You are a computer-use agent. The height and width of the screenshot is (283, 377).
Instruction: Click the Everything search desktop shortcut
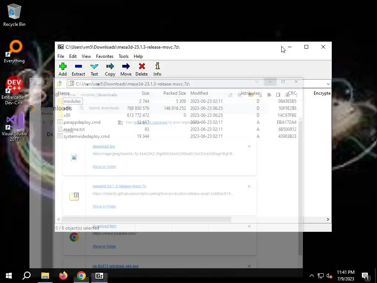pyautogui.click(x=14, y=52)
